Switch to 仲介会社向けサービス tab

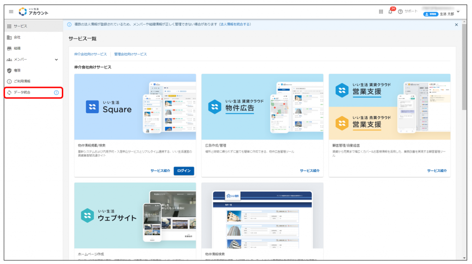pyautogui.click(x=91, y=54)
